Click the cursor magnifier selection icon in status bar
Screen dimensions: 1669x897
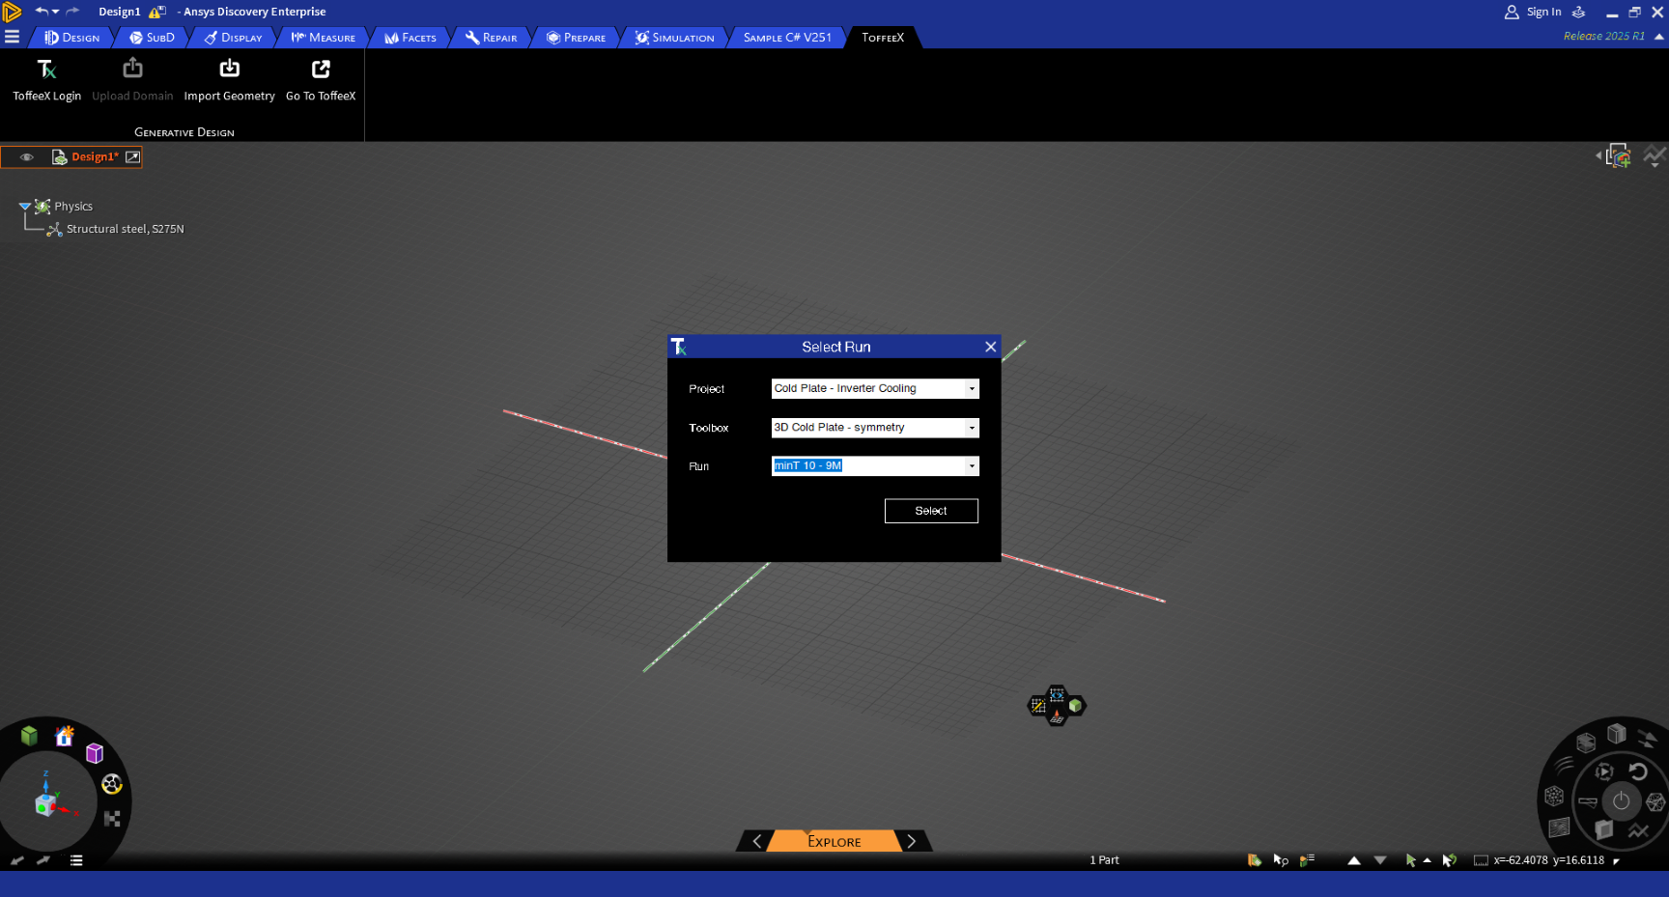[x=1281, y=859]
